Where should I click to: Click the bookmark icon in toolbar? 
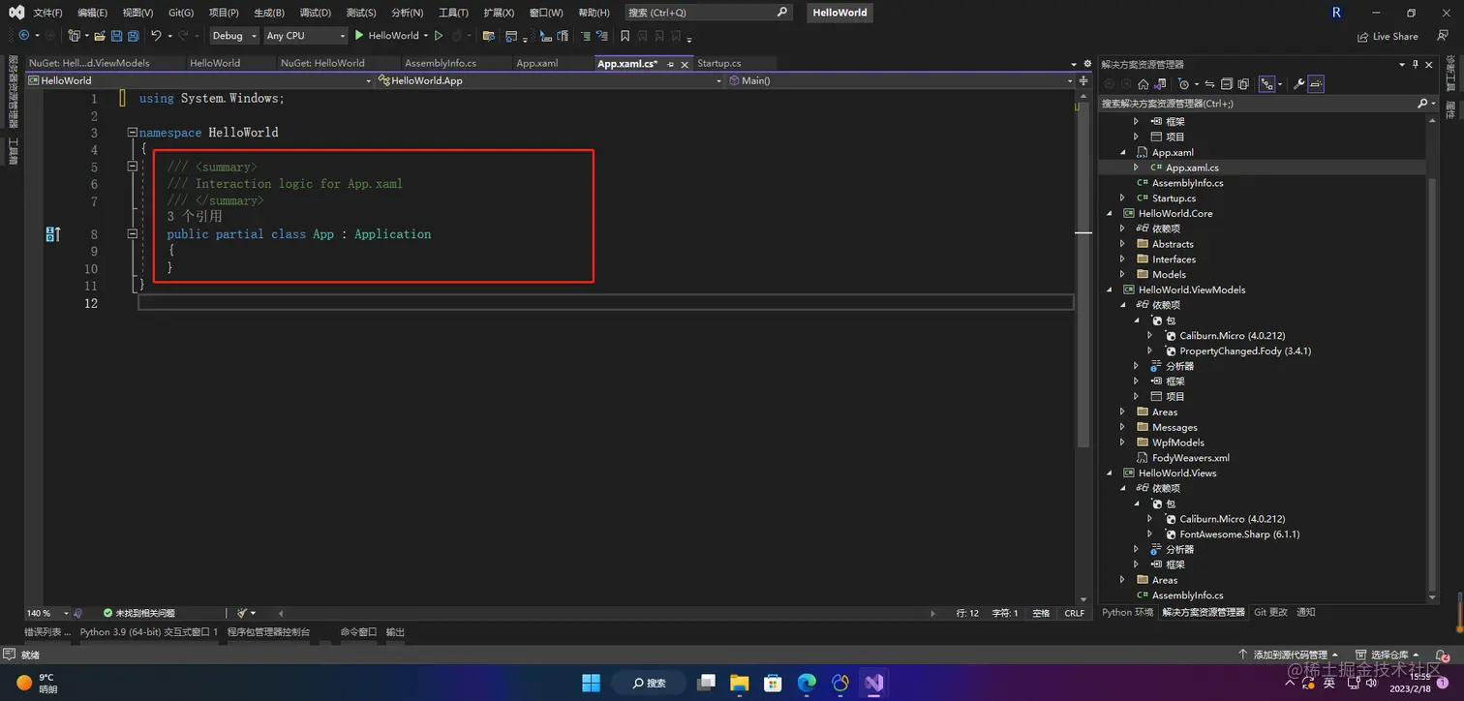[625, 36]
